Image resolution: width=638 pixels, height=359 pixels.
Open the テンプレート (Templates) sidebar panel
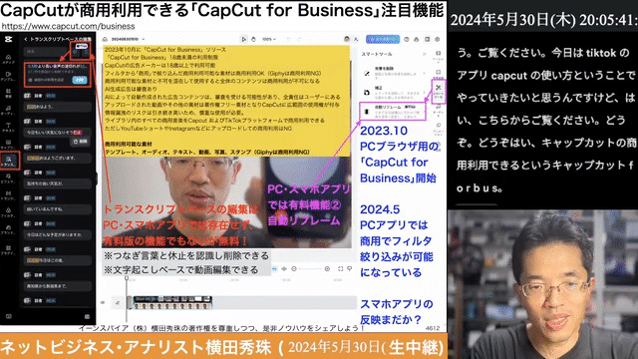(9, 76)
